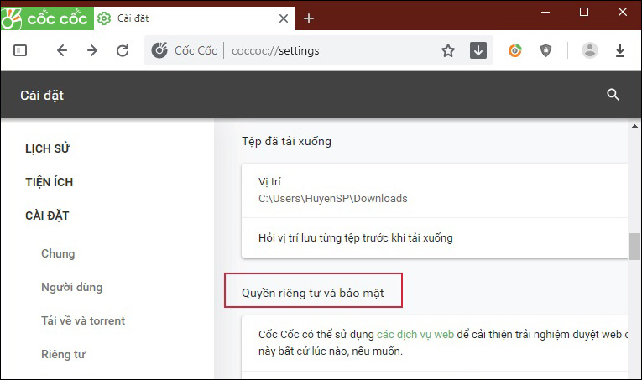This screenshot has height=380, width=642.
Task: Search settings with the magnifier icon
Action: click(x=613, y=95)
